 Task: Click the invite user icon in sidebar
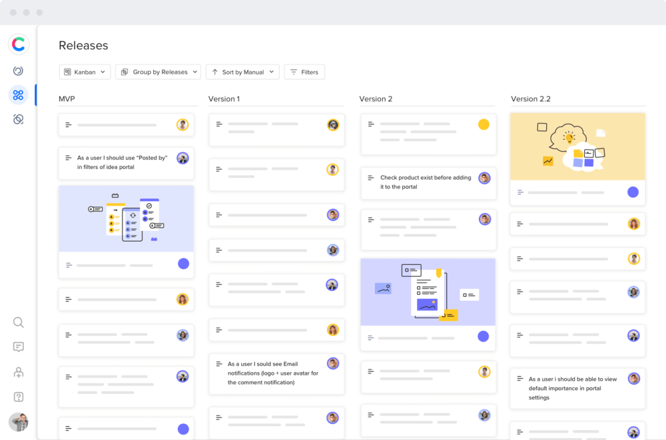coord(18,371)
